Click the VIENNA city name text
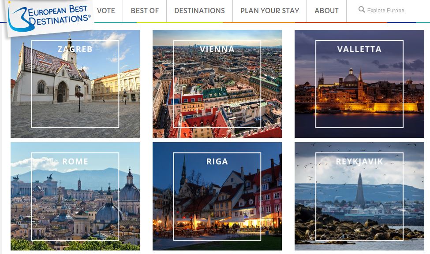The height and width of the screenshot is (254, 430). coord(217,49)
